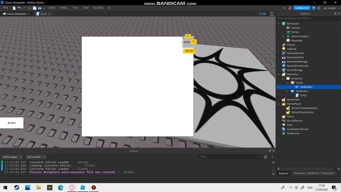Click the viewport window layout icon

point(272,14)
